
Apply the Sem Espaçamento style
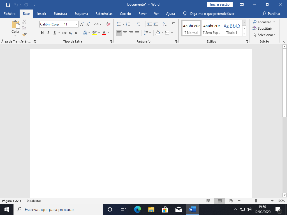(212, 28)
